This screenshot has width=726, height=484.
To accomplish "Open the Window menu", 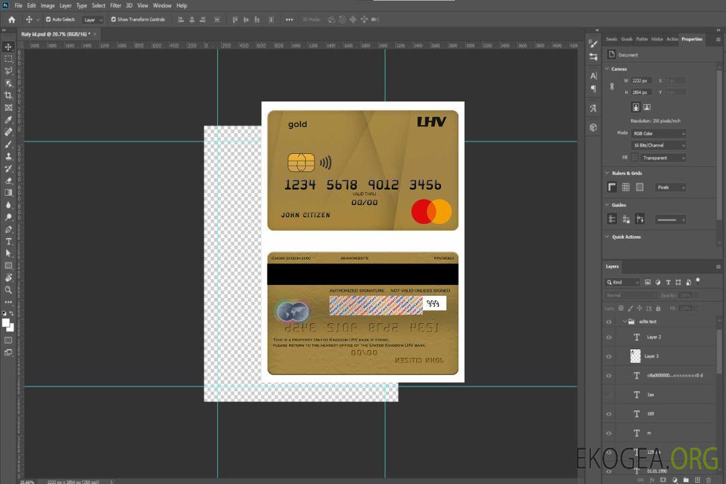I will (x=162, y=5).
